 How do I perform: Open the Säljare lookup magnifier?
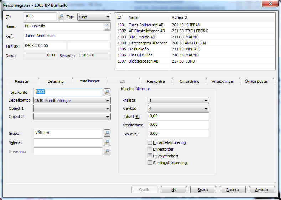(107, 142)
